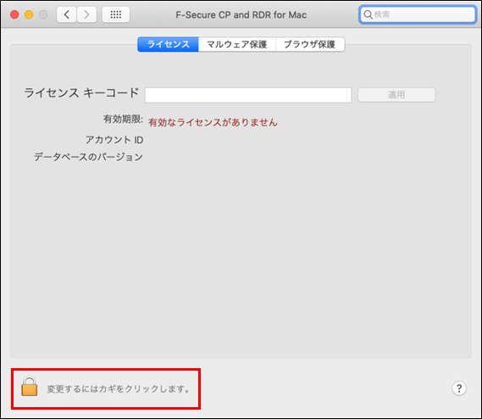Click the magnifier icon in the search box

coord(368,14)
